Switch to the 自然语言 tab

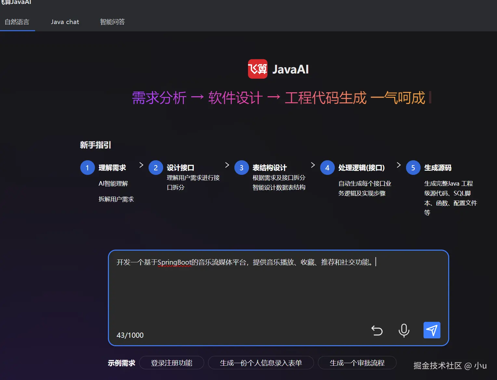point(17,22)
